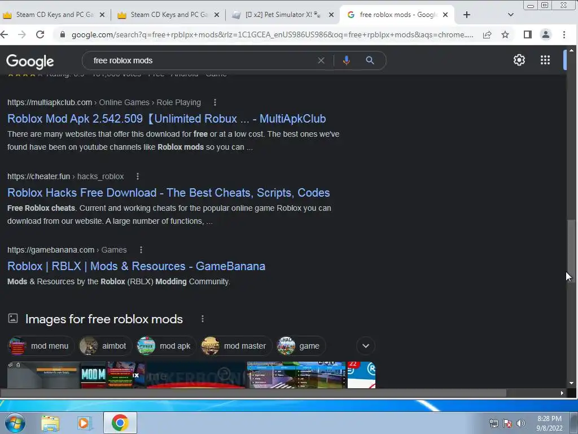Open Google quick settings gear icon
The image size is (578, 434).
(x=519, y=60)
